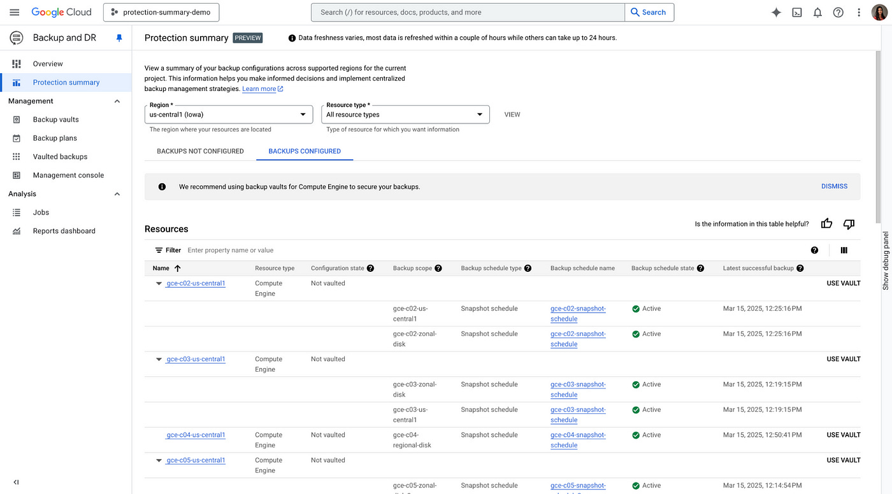Click Use Vault for gce-c02-us-central1

[x=844, y=283]
